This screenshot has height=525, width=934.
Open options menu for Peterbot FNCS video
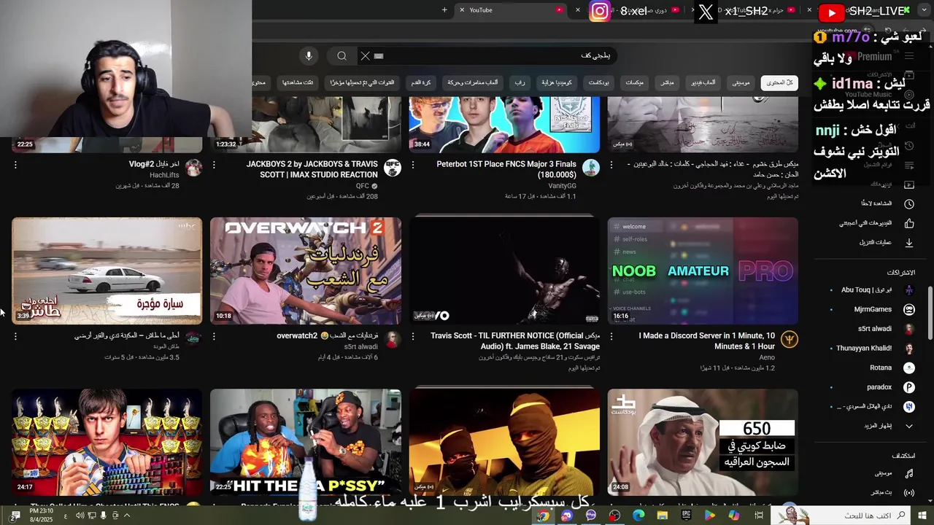click(413, 165)
